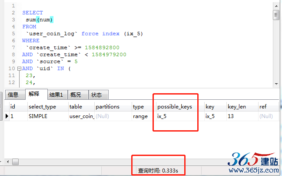The height and width of the screenshot is (176, 282).
Task: Switch to the 信息 tab
Action: click(x=13, y=95)
